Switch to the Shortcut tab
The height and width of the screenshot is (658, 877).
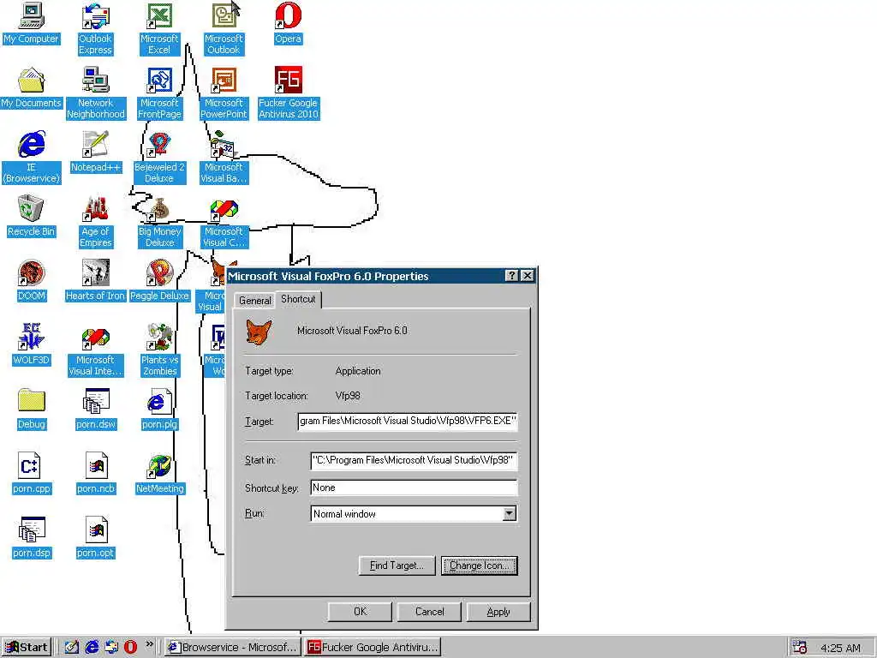point(298,299)
